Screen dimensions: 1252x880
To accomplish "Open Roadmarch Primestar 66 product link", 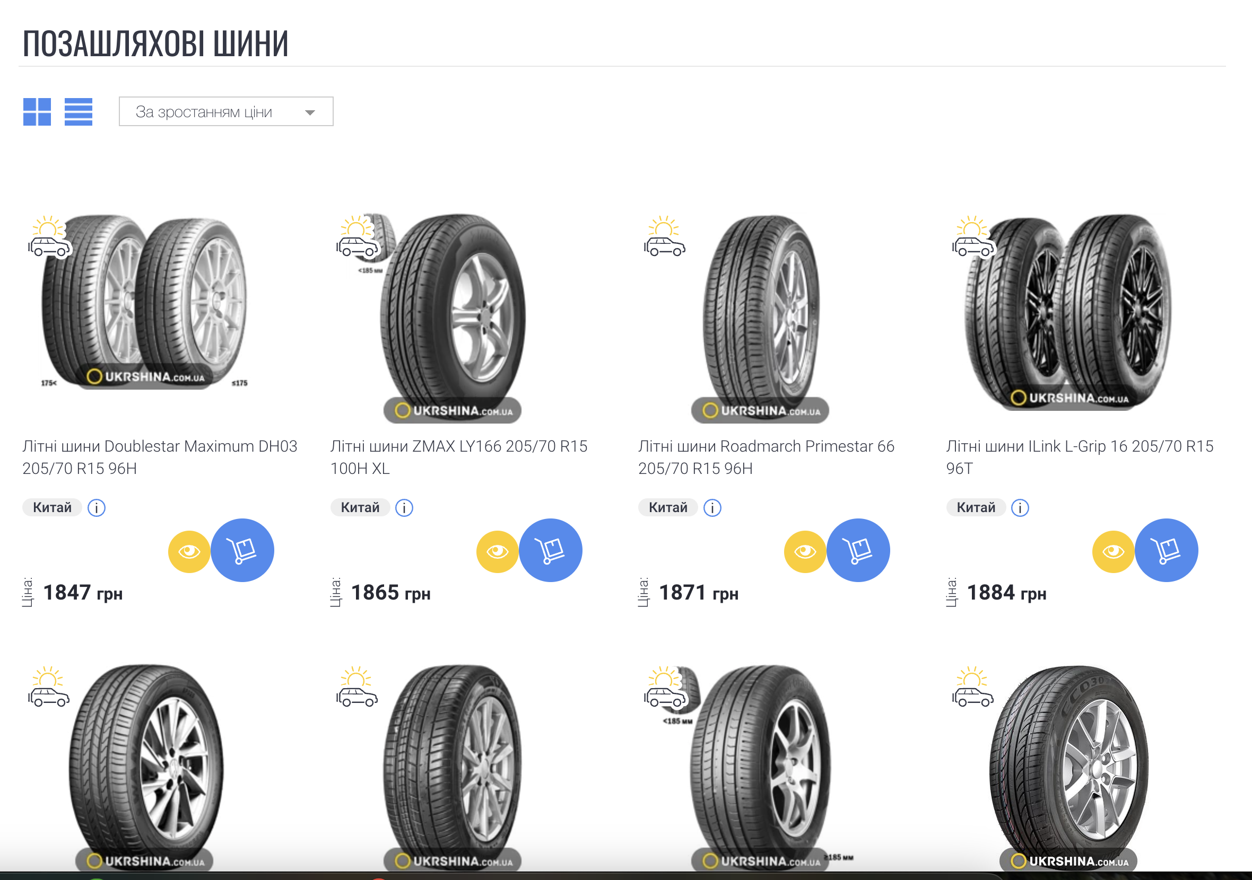I will point(766,457).
